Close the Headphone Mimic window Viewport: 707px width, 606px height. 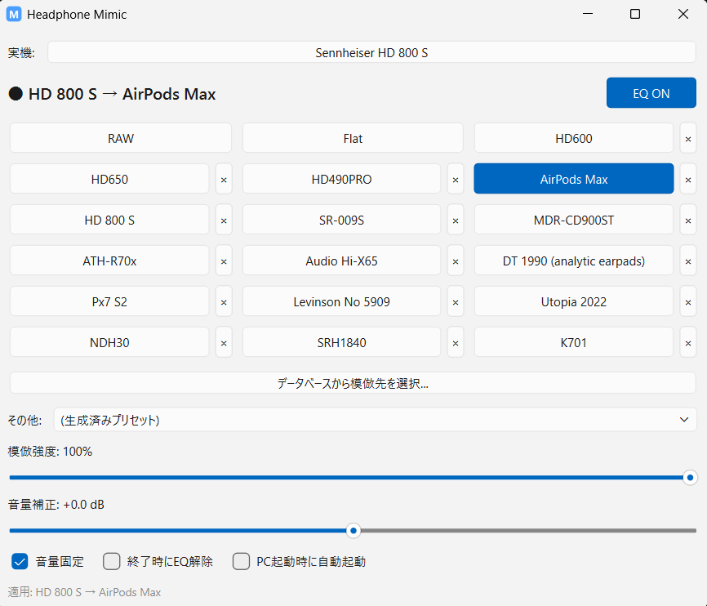pyautogui.click(x=683, y=14)
